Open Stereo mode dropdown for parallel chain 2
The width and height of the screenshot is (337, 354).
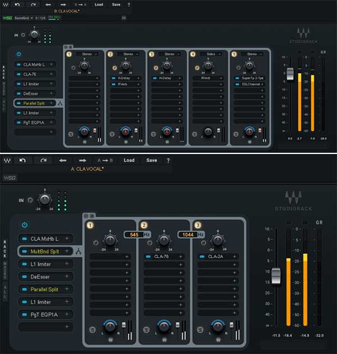[128, 54]
